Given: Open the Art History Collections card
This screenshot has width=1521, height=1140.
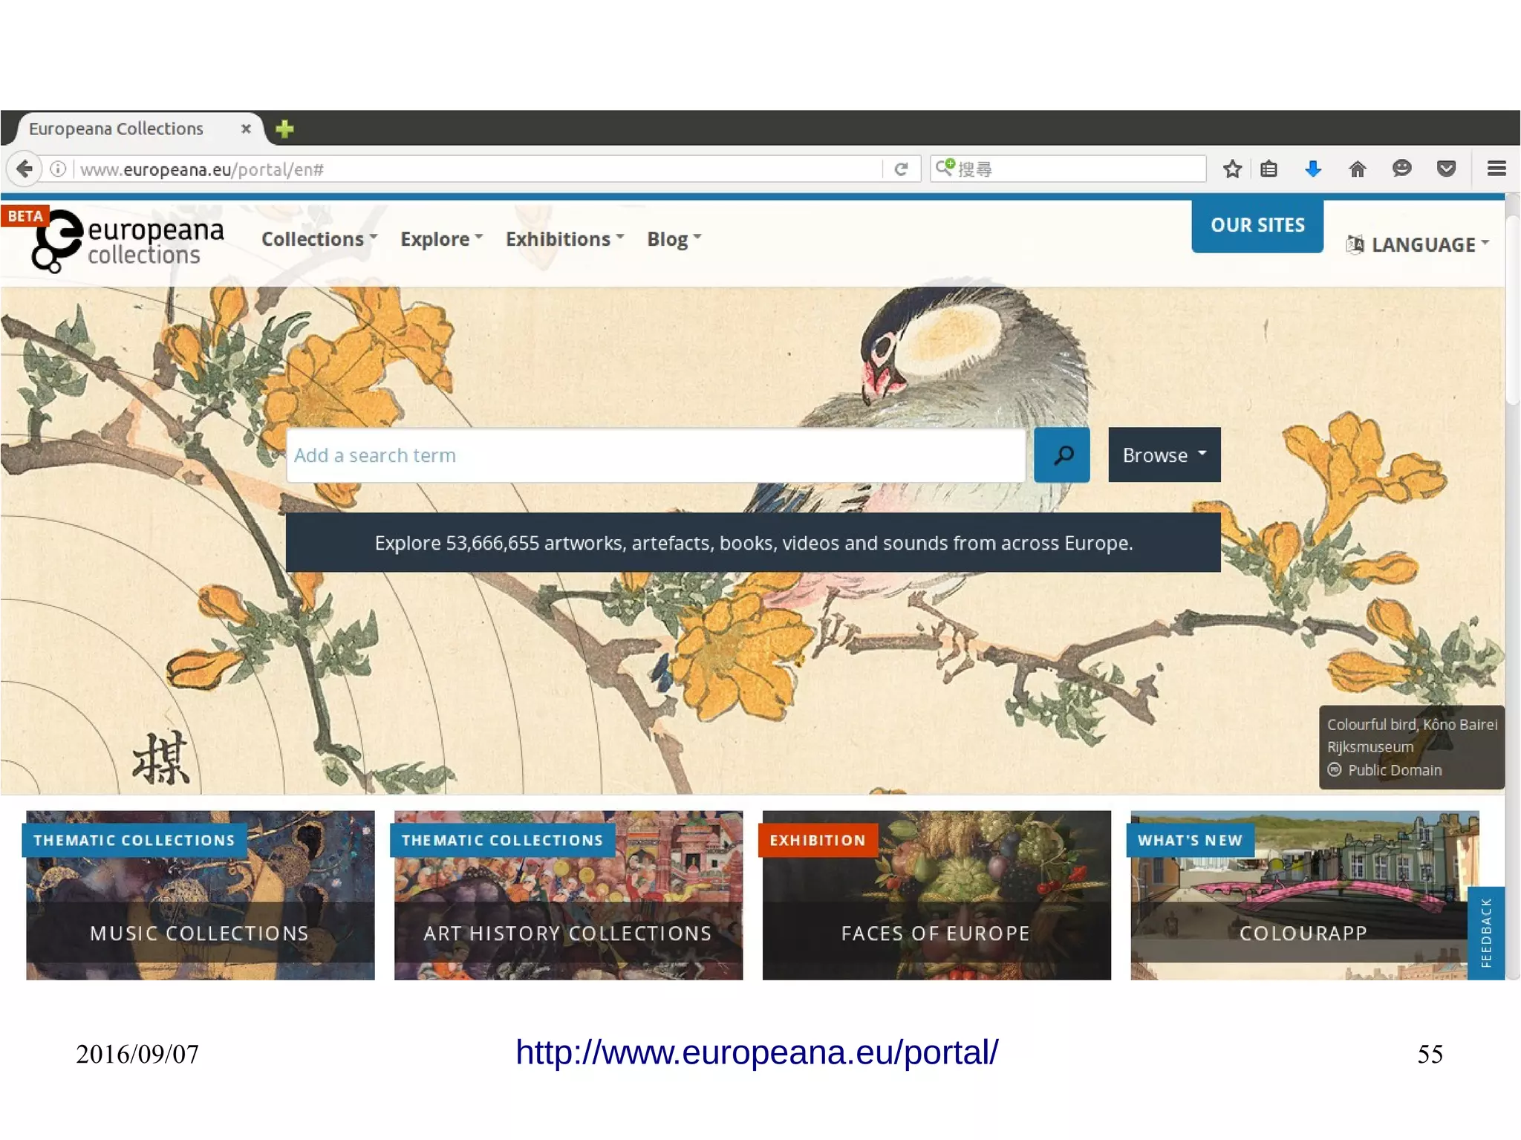Looking at the screenshot, I should click(x=568, y=895).
